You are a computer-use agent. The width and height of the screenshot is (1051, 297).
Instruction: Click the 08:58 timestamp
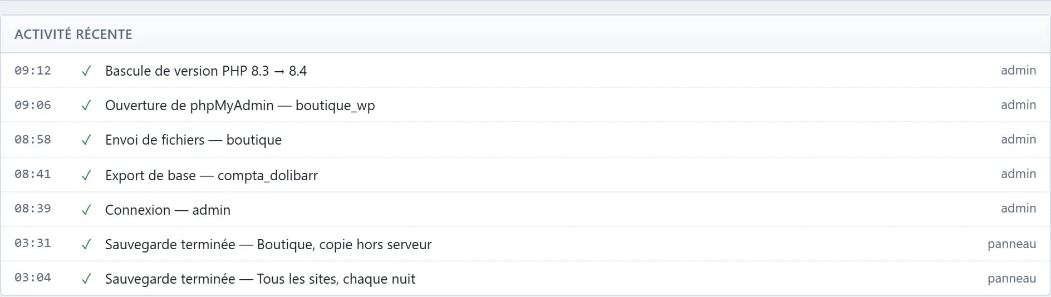point(33,140)
